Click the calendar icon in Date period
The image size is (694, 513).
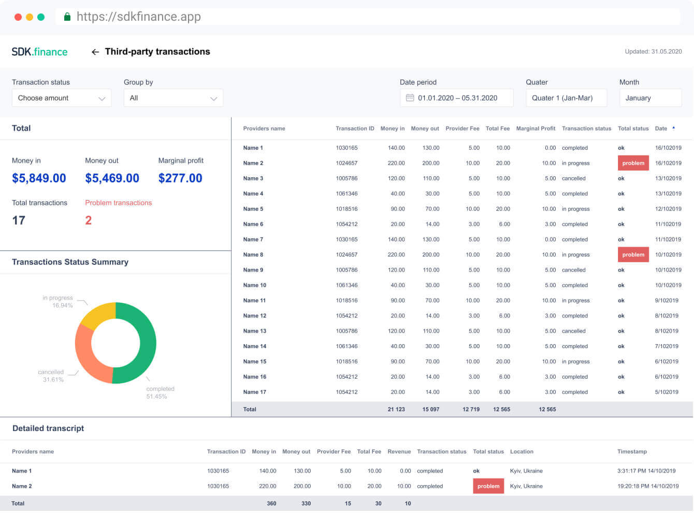coord(410,98)
